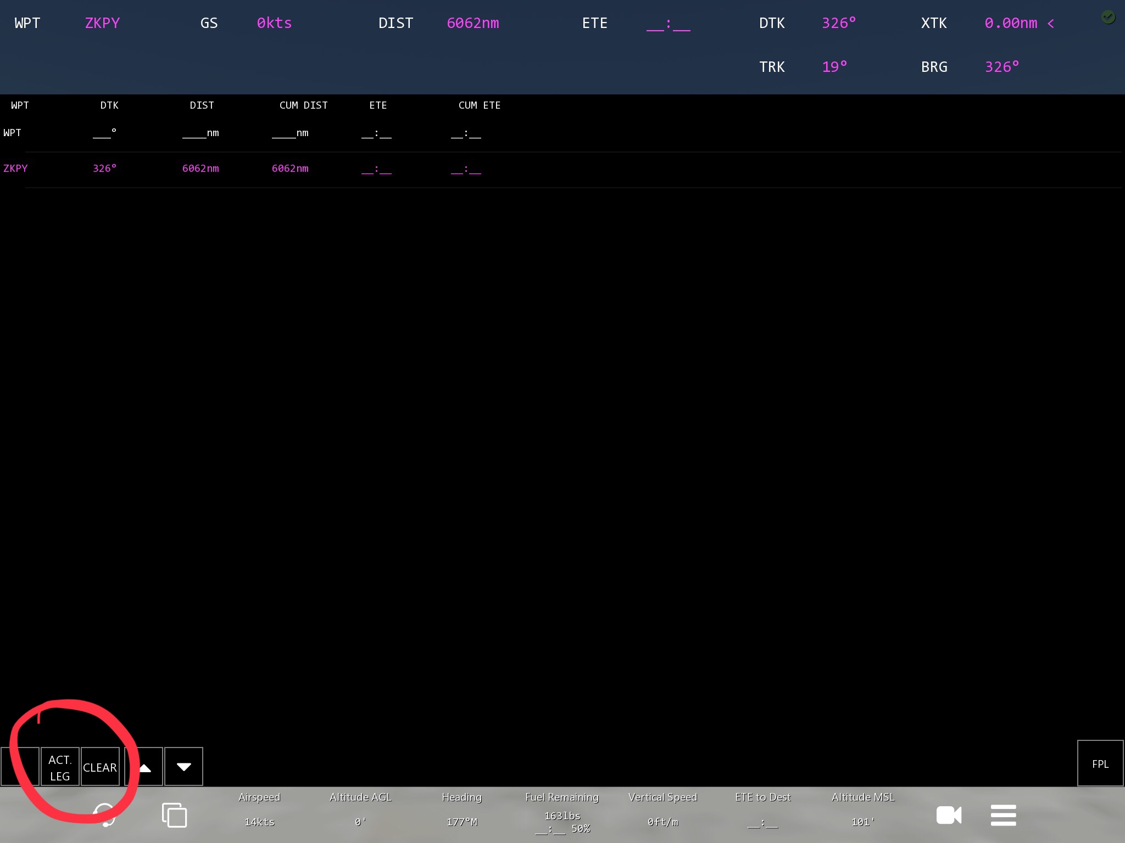Screen dimensions: 1125x843
Task: Tap the camera view icon
Action: pos(949,815)
